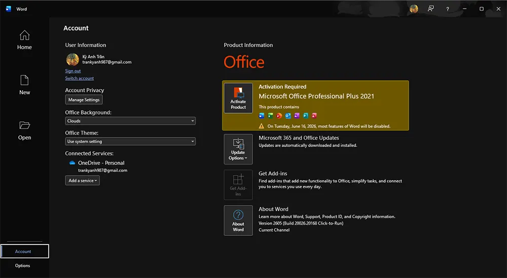Image resolution: width=507 pixels, height=278 pixels.
Task: Click the Get Add-ins button
Action: [x=238, y=185]
